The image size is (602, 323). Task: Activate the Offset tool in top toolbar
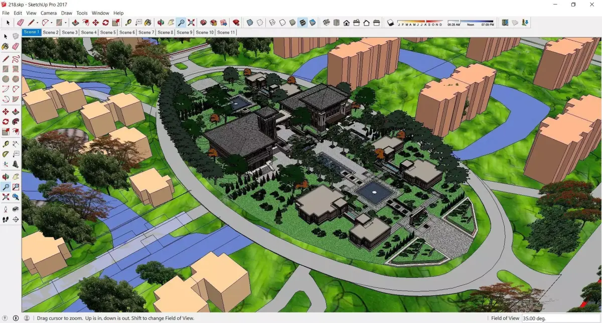coord(85,23)
